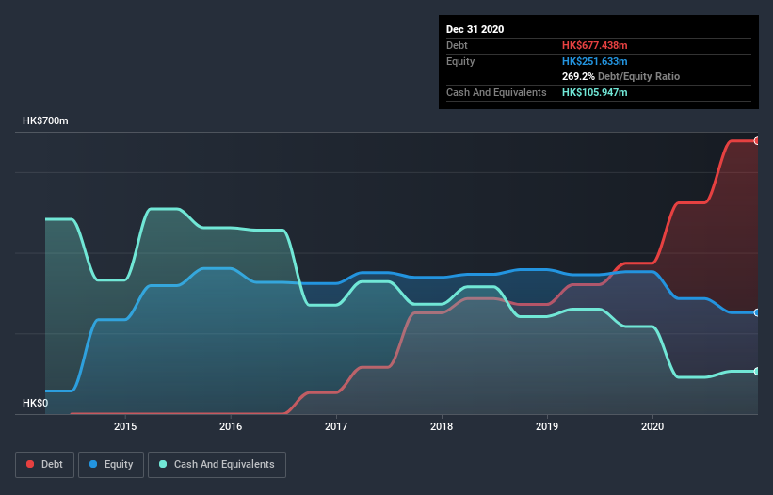The width and height of the screenshot is (773, 495).
Task: Click Cash And Equivalents label in tooltip
Action: coord(496,92)
